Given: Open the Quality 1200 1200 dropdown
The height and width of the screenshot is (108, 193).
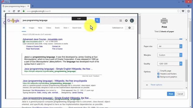Looking at the screenshot, I should [170, 64].
